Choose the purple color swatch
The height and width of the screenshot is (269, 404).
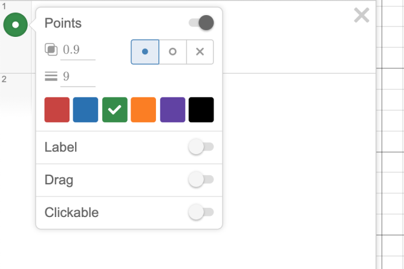172,110
